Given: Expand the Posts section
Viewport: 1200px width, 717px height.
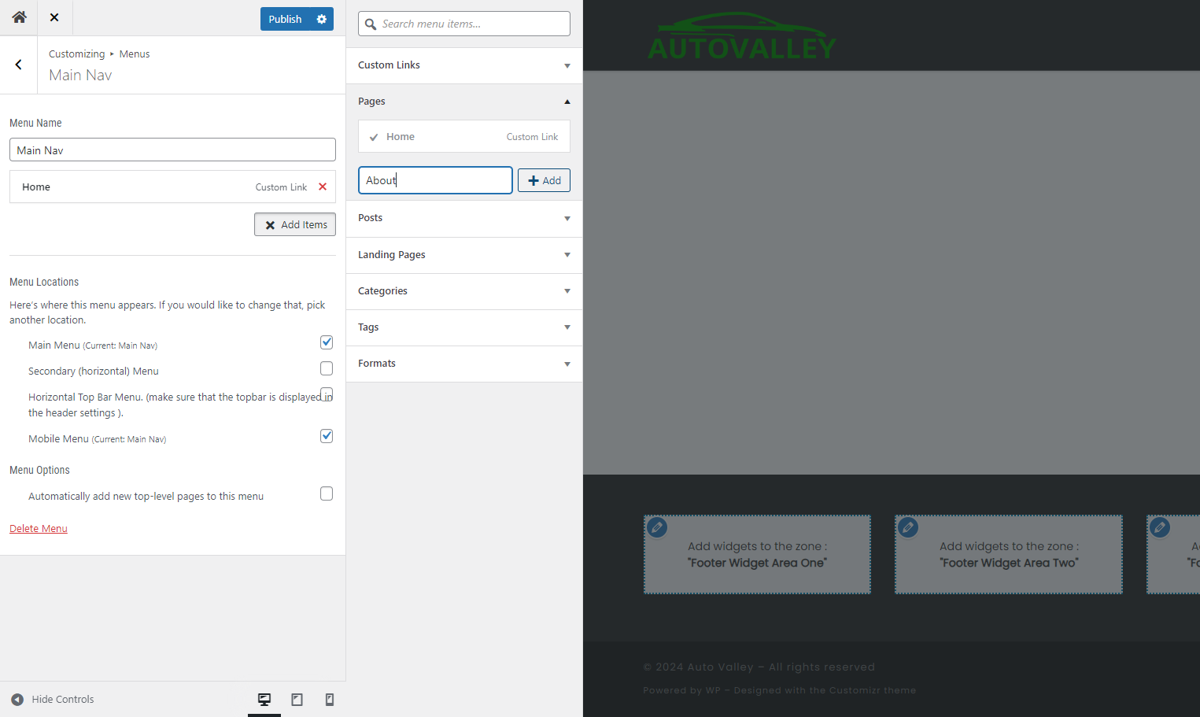Looking at the screenshot, I should tap(464, 218).
